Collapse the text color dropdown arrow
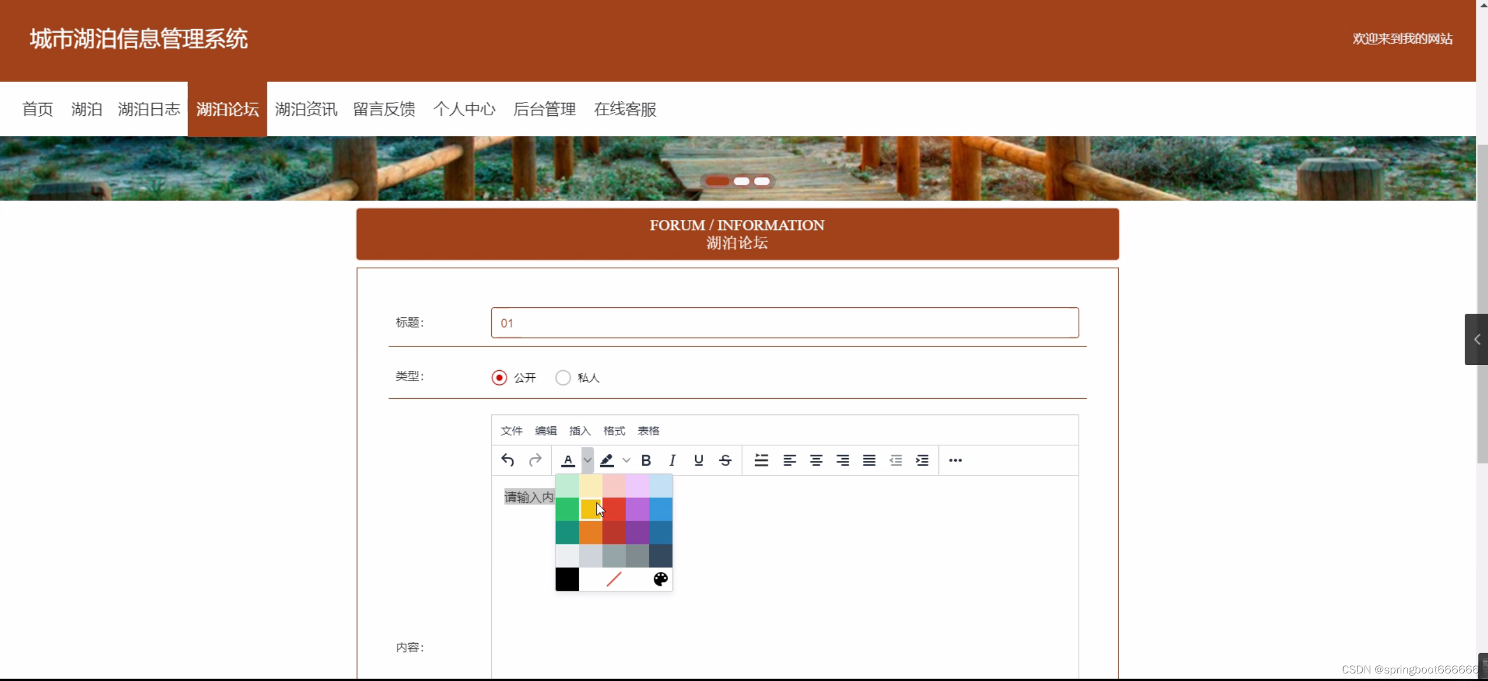The width and height of the screenshot is (1488, 681). 587,460
